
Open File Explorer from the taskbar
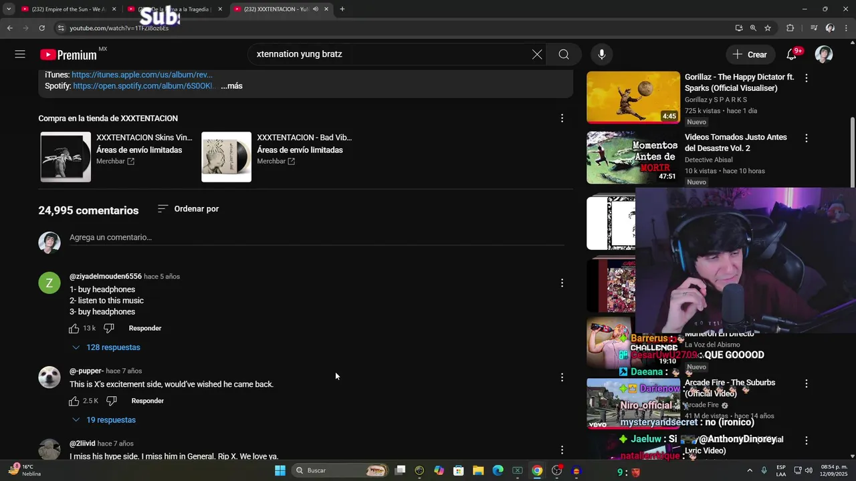(x=478, y=471)
